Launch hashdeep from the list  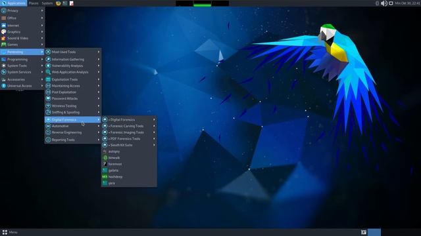[x=129, y=177]
